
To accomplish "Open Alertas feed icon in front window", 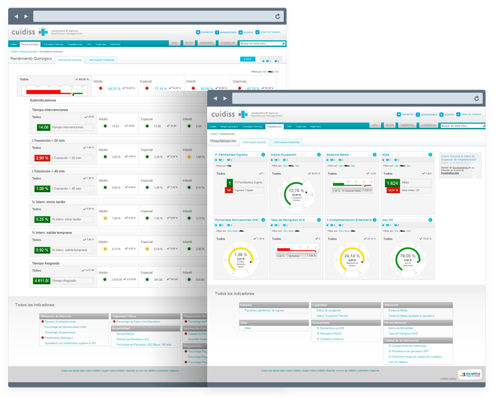I will pos(441,115).
